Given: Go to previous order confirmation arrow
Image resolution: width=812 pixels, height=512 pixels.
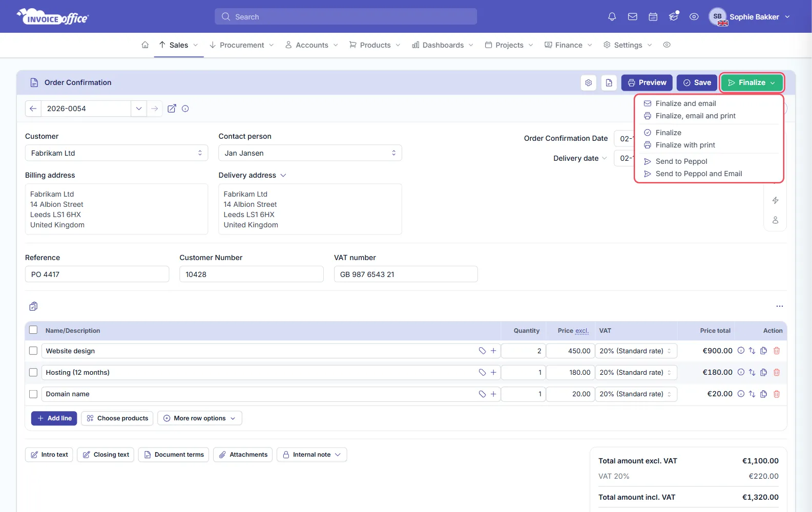Looking at the screenshot, I should (33, 109).
